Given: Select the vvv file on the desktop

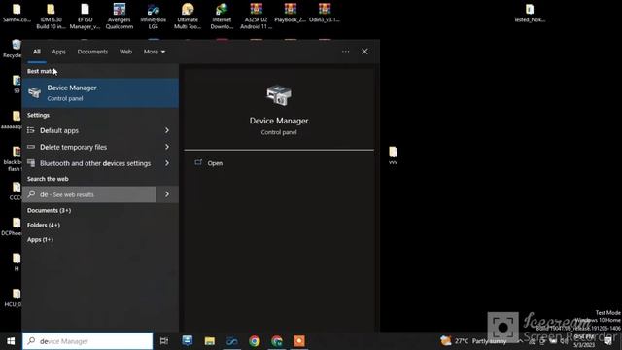Looking at the screenshot, I should tap(393, 156).
